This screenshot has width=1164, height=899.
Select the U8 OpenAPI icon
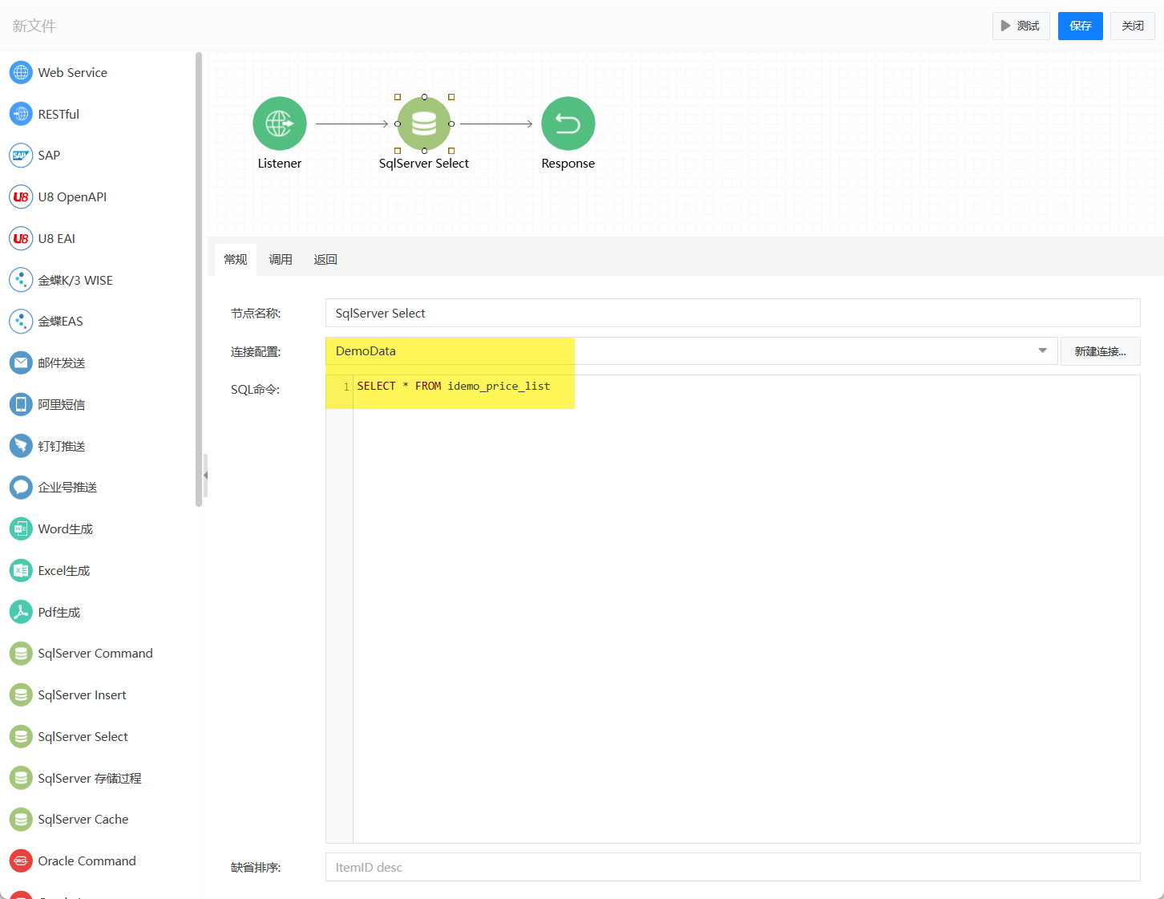click(x=21, y=197)
